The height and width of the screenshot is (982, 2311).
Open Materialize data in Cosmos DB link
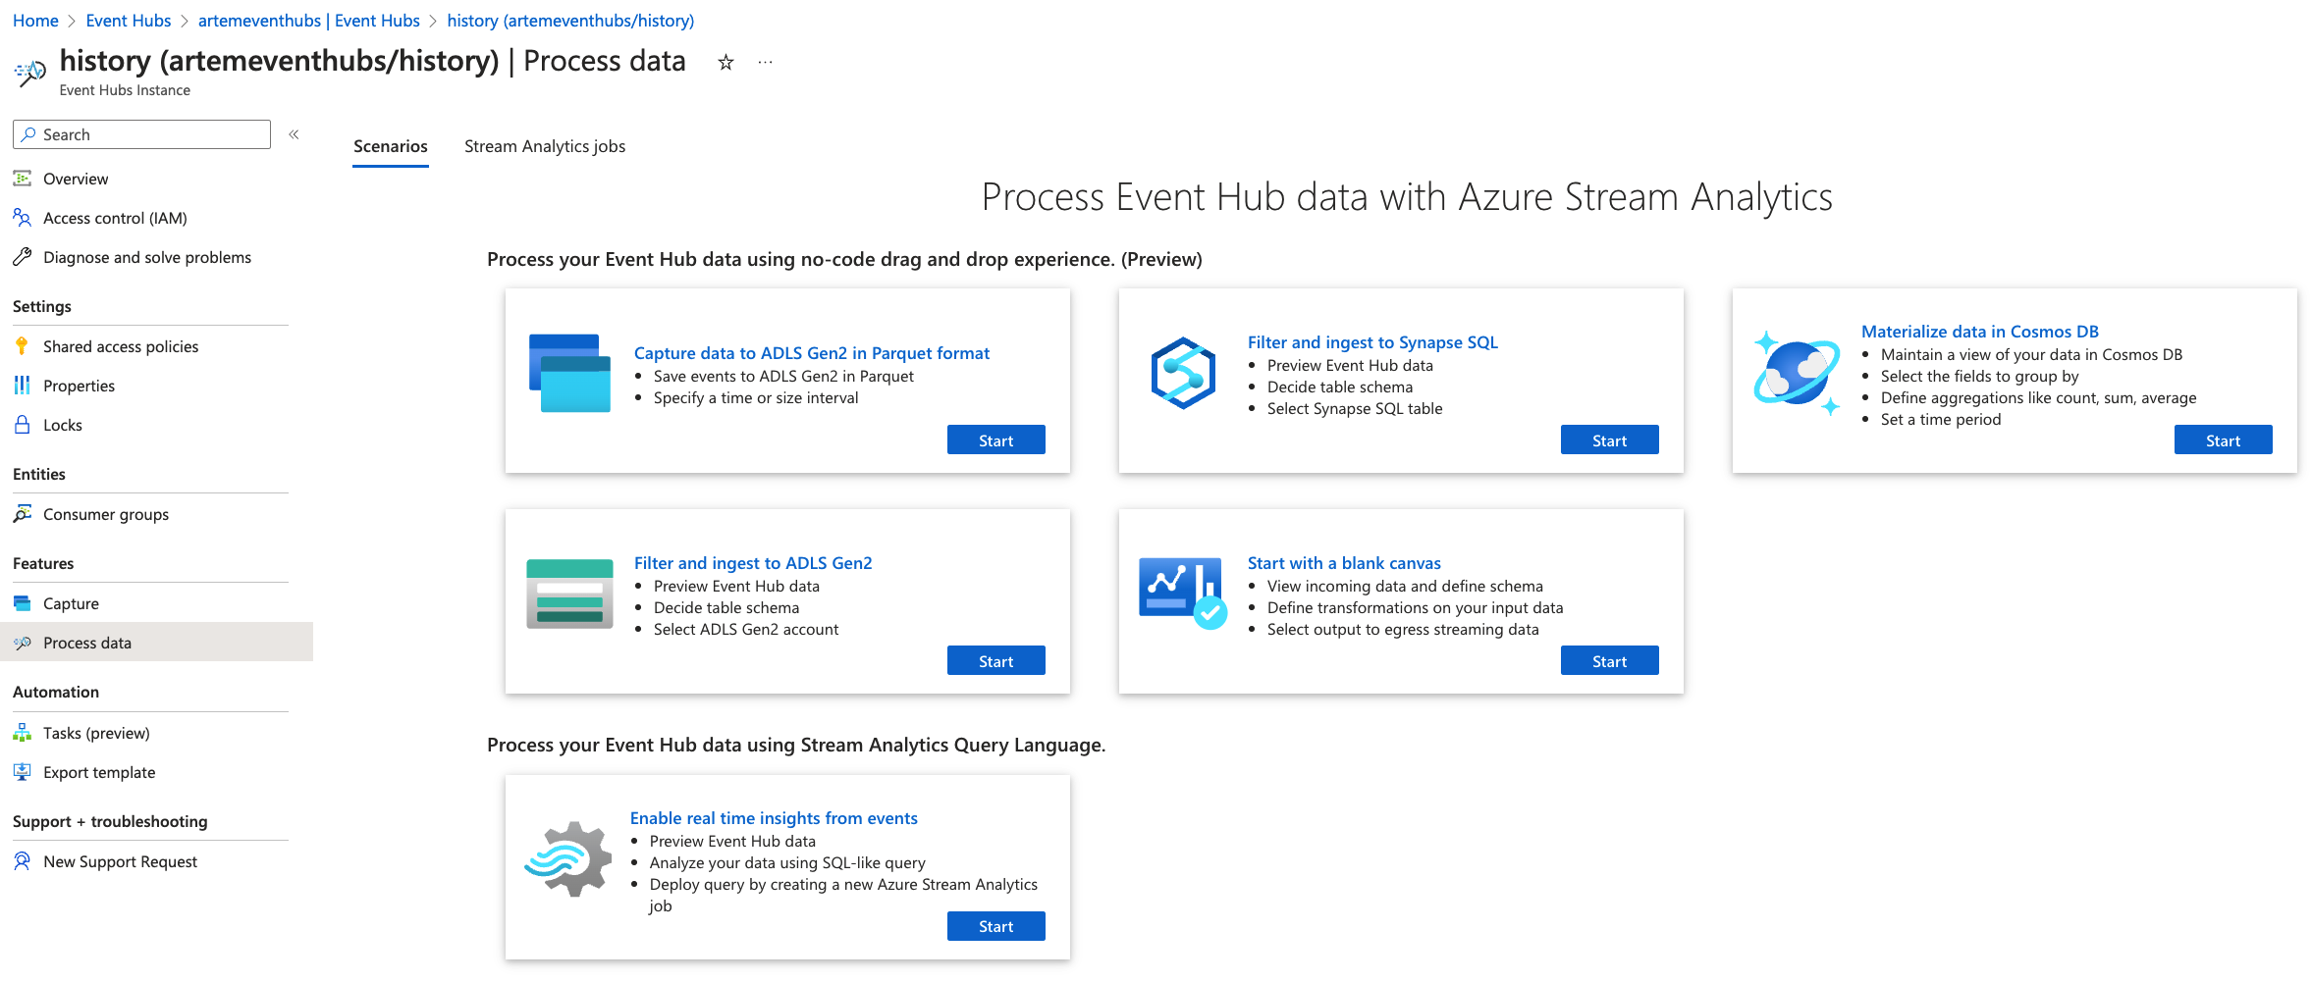1979,332
